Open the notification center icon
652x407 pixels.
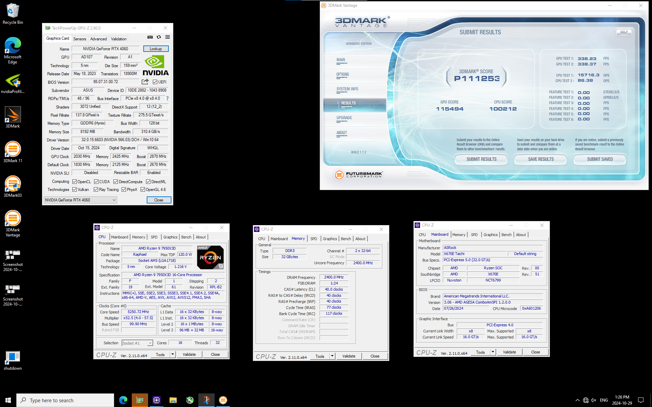(x=641, y=400)
